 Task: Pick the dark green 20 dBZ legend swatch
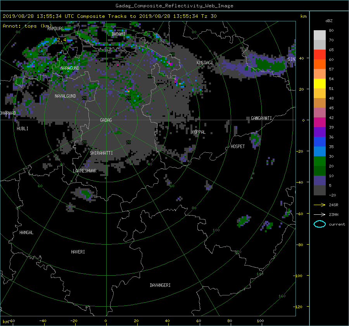tap(320, 171)
